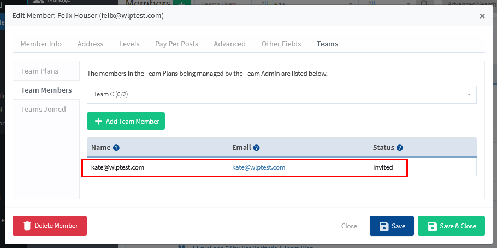Click the Teams tab
This screenshot has height=248, width=497.
328,44
